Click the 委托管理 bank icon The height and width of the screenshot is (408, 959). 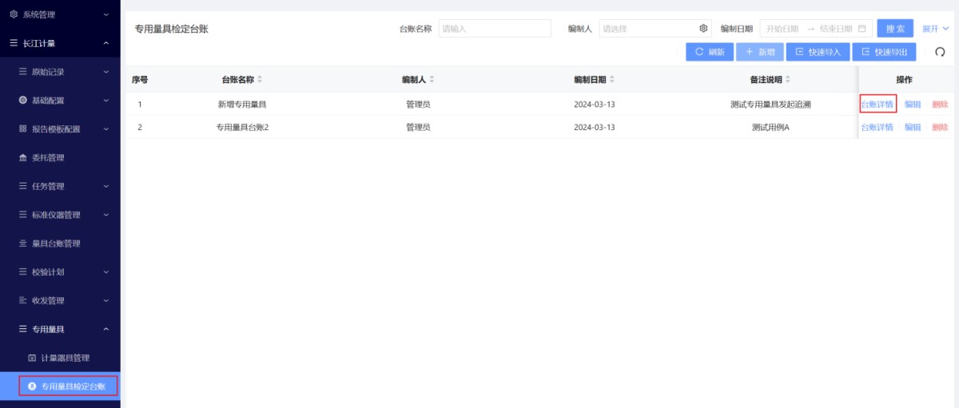click(23, 158)
